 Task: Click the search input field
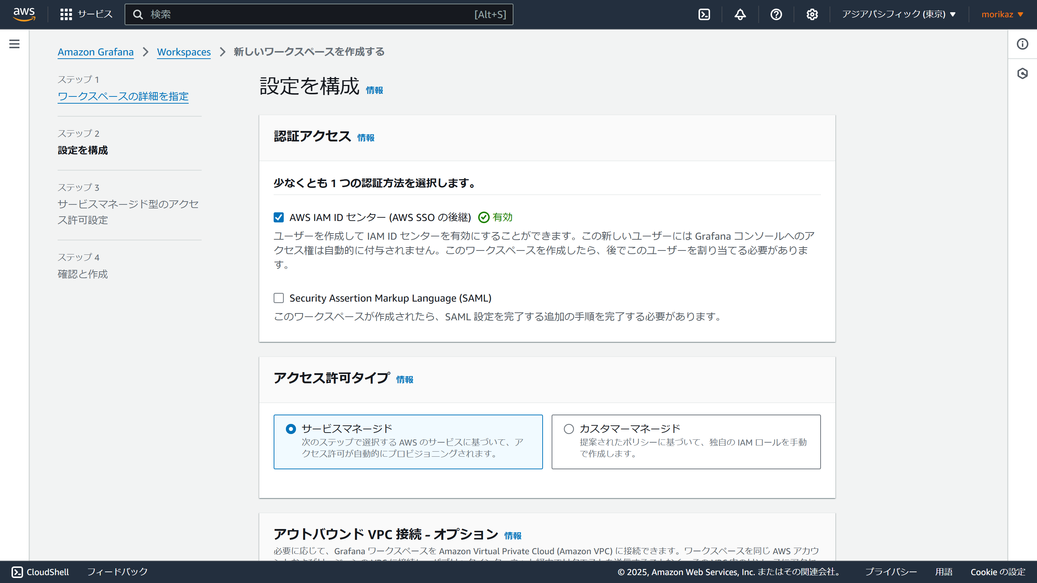point(319,14)
